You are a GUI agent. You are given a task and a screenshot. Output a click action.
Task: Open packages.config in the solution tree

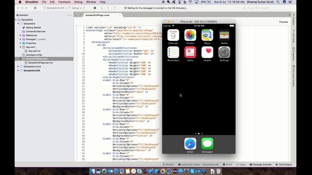click(34, 55)
